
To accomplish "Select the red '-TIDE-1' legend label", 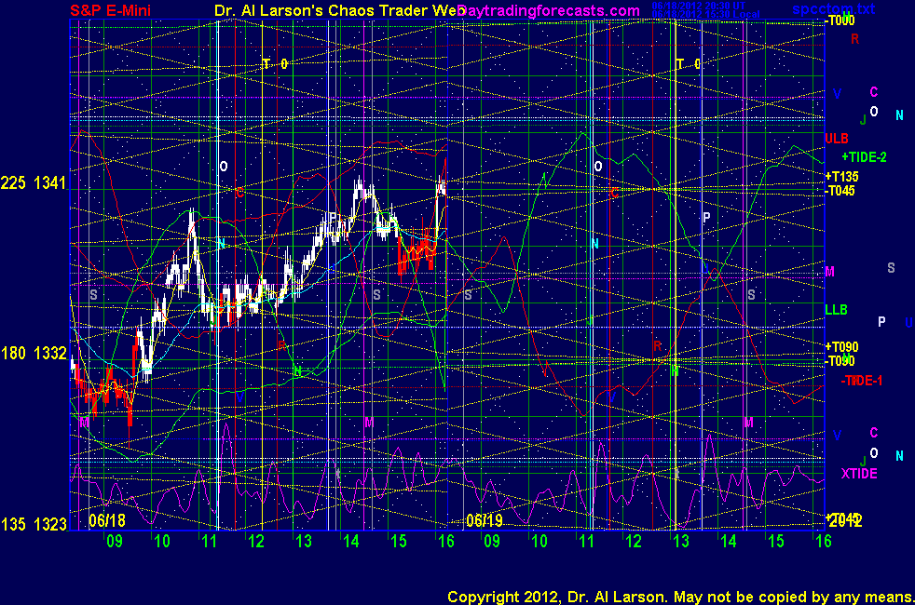I will coord(861,382).
